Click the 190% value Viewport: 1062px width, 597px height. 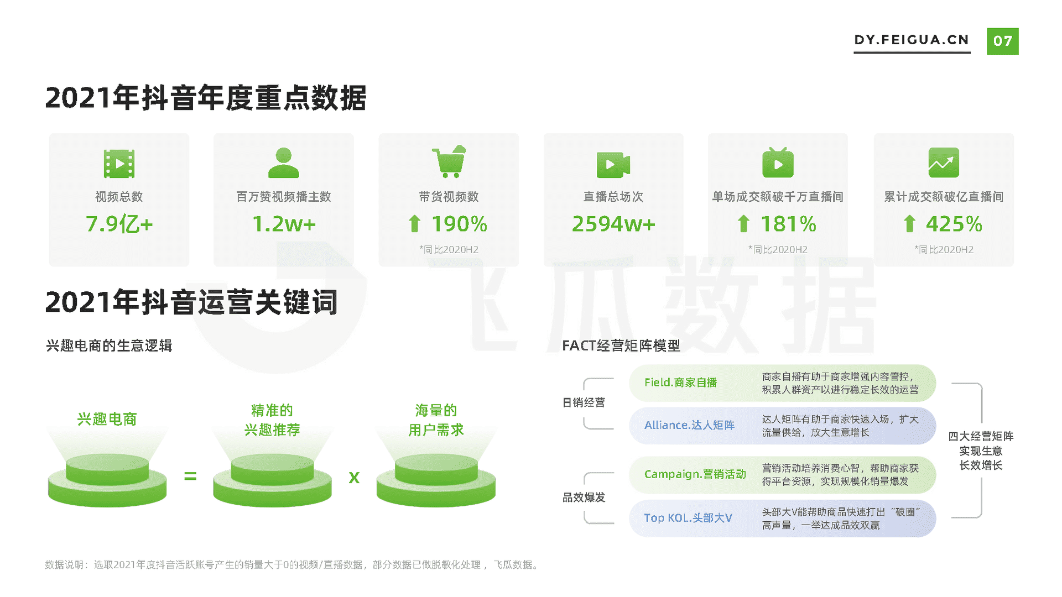tap(459, 224)
